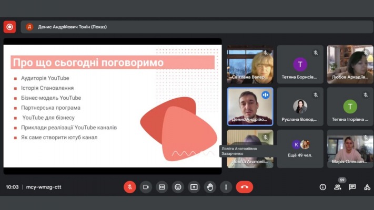Click bullet Приклади реалізації YouTube каналів
This screenshot has height=210, width=374.
(x=69, y=128)
